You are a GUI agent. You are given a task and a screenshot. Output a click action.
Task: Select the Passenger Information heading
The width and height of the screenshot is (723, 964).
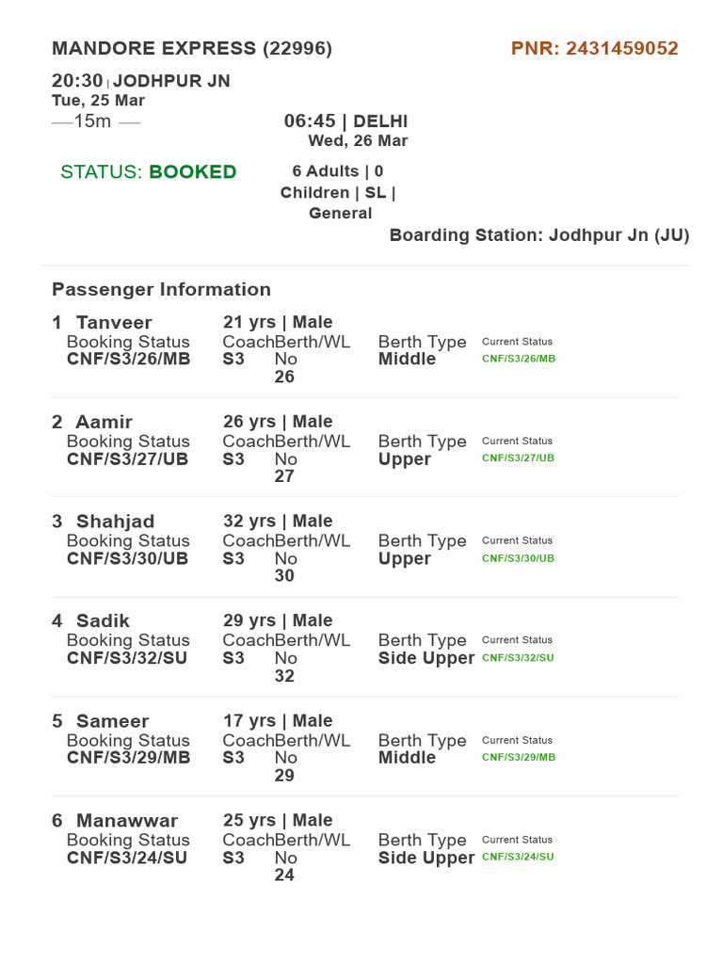pos(161,289)
